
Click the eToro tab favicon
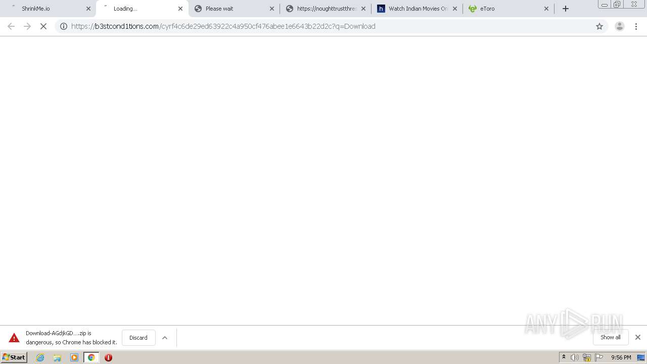click(x=473, y=9)
